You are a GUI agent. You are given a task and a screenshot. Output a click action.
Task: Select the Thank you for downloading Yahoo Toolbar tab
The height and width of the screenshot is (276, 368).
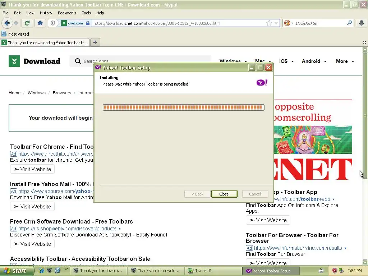click(45, 42)
